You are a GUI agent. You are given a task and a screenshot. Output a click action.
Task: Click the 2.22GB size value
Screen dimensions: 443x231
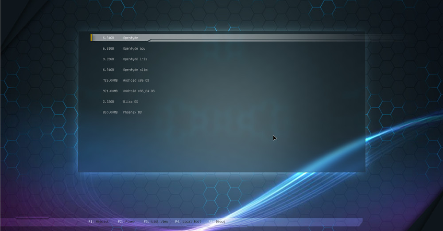[x=108, y=102]
